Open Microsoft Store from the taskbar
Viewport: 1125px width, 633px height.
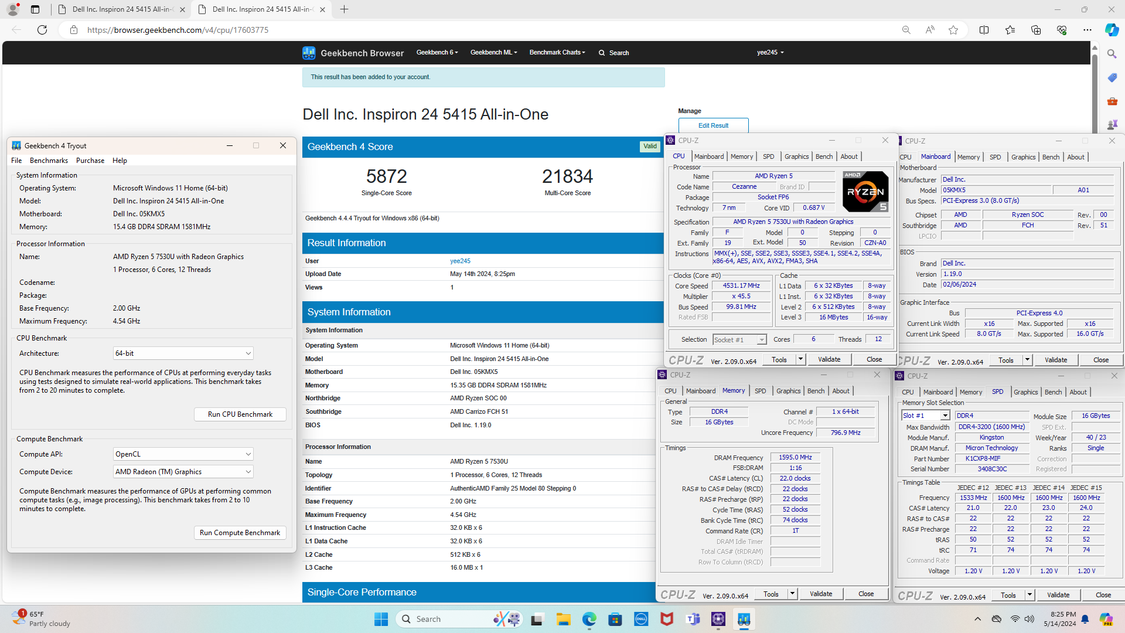615,619
